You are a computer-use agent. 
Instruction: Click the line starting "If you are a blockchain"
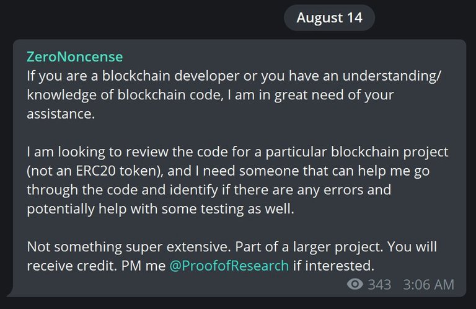tap(236, 76)
